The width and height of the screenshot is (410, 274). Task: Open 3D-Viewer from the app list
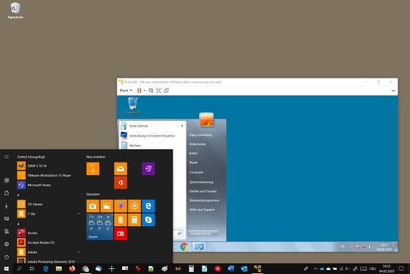(x=31, y=204)
